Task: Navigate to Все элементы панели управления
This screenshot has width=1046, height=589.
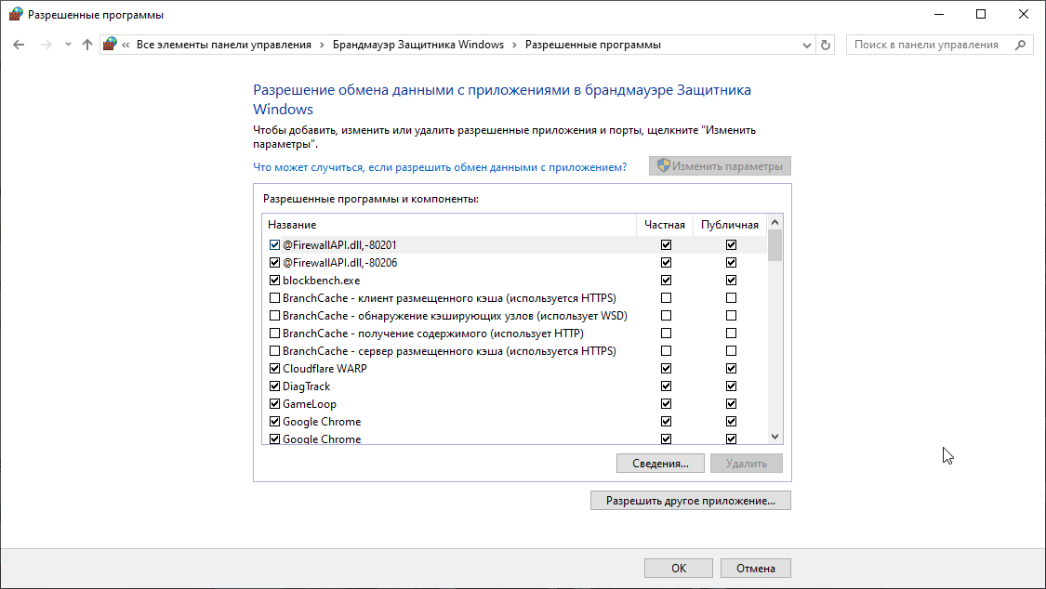Action: [222, 44]
